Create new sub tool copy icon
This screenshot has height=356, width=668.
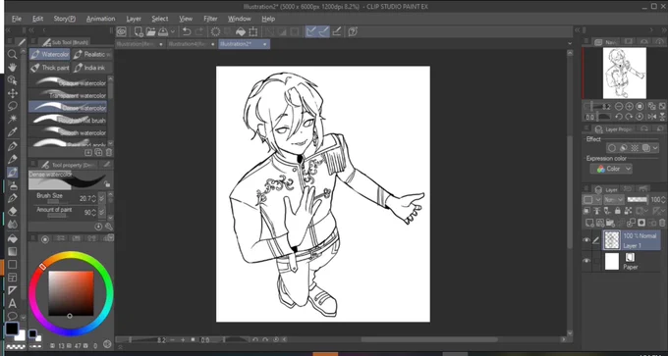click(98, 152)
